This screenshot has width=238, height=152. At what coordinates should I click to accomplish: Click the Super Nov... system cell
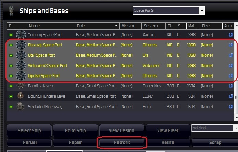point(153,86)
